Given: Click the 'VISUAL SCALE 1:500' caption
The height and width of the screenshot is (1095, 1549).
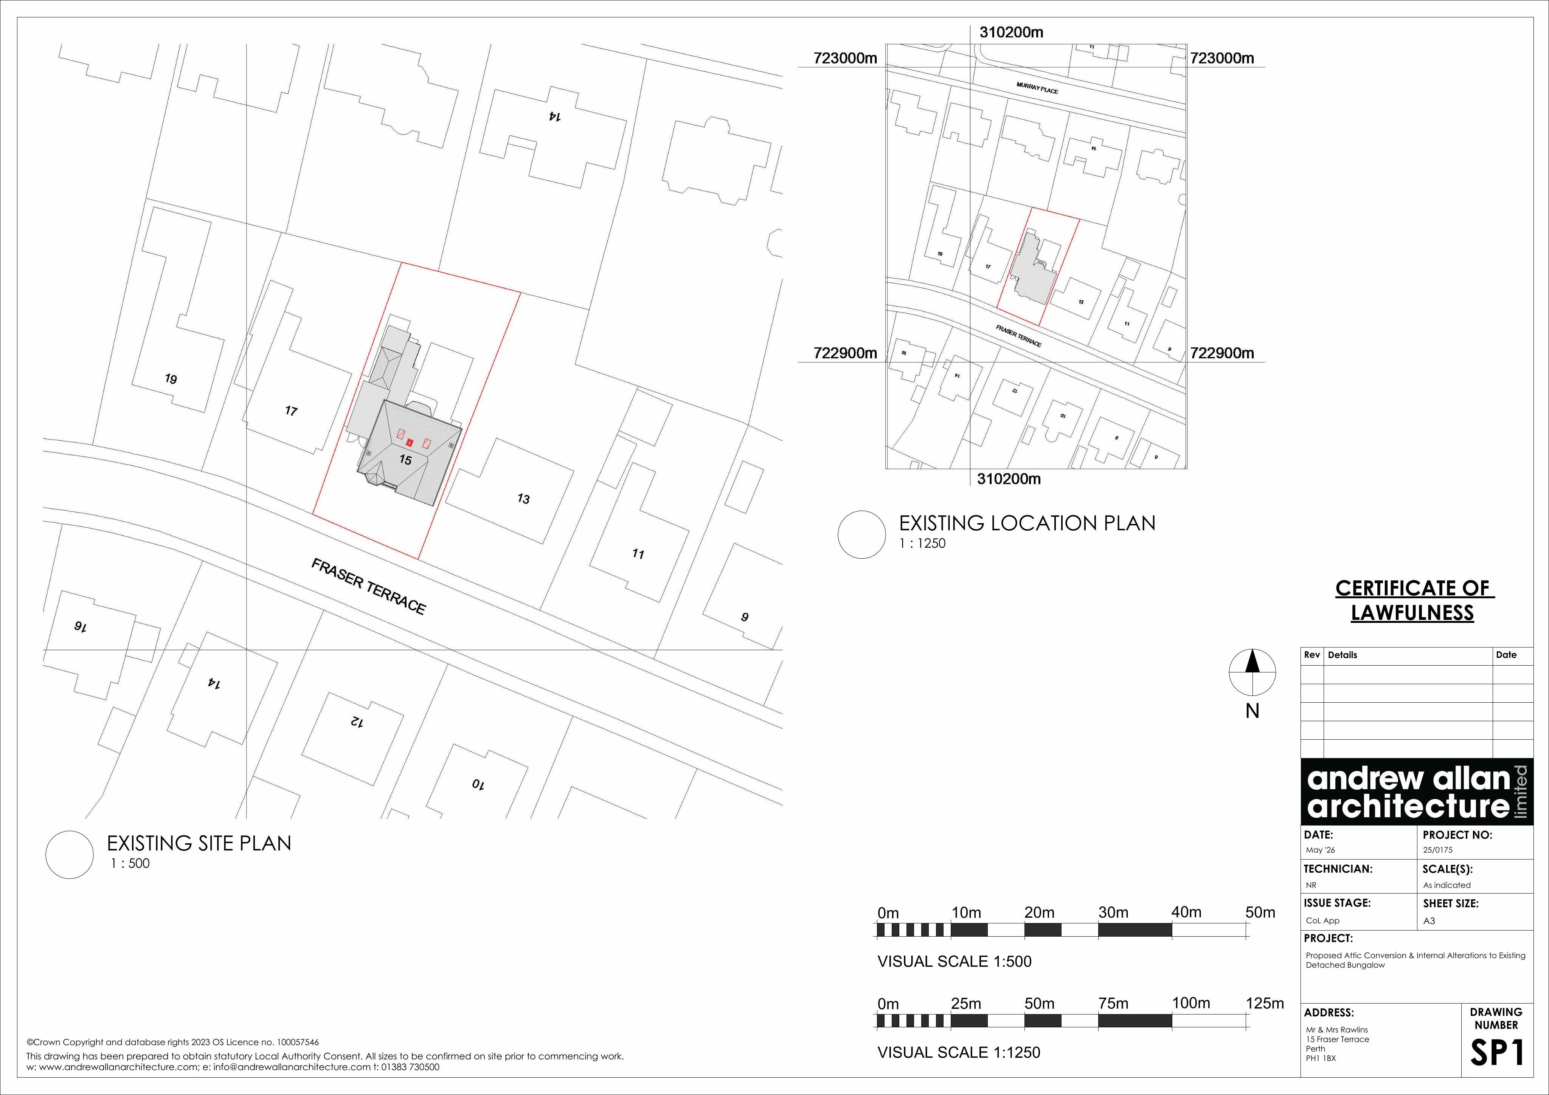Looking at the screenshot, I should (x=954, y=962).
